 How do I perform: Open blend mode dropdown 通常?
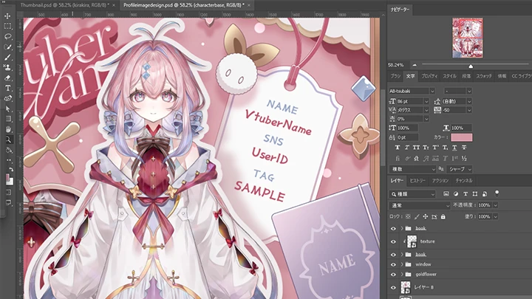(420, 205)
